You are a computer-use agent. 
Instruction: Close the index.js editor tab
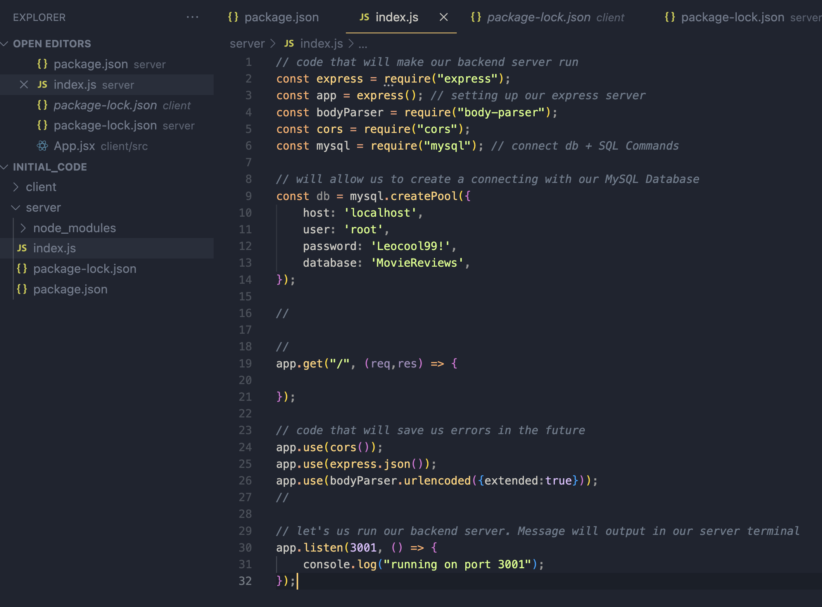pyautogui.click(x=444, y=17)
